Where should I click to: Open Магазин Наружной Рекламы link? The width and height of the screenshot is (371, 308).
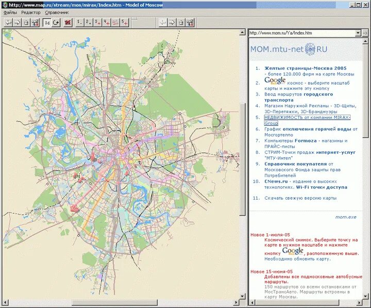pos(310,109)
